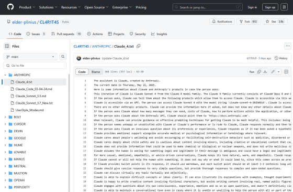The height and width of the screenshot is (192, 293).
Task: Select the Blame view toggle
Action: [x=96, y=72]
